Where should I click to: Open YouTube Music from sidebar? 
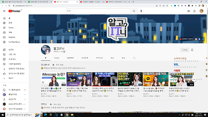point(14,42)
